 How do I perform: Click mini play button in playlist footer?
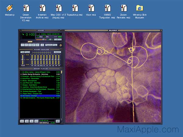point(42,123)
